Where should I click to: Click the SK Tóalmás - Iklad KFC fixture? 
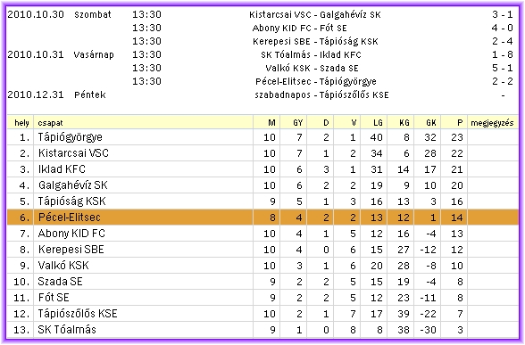(x=311, y=55)
